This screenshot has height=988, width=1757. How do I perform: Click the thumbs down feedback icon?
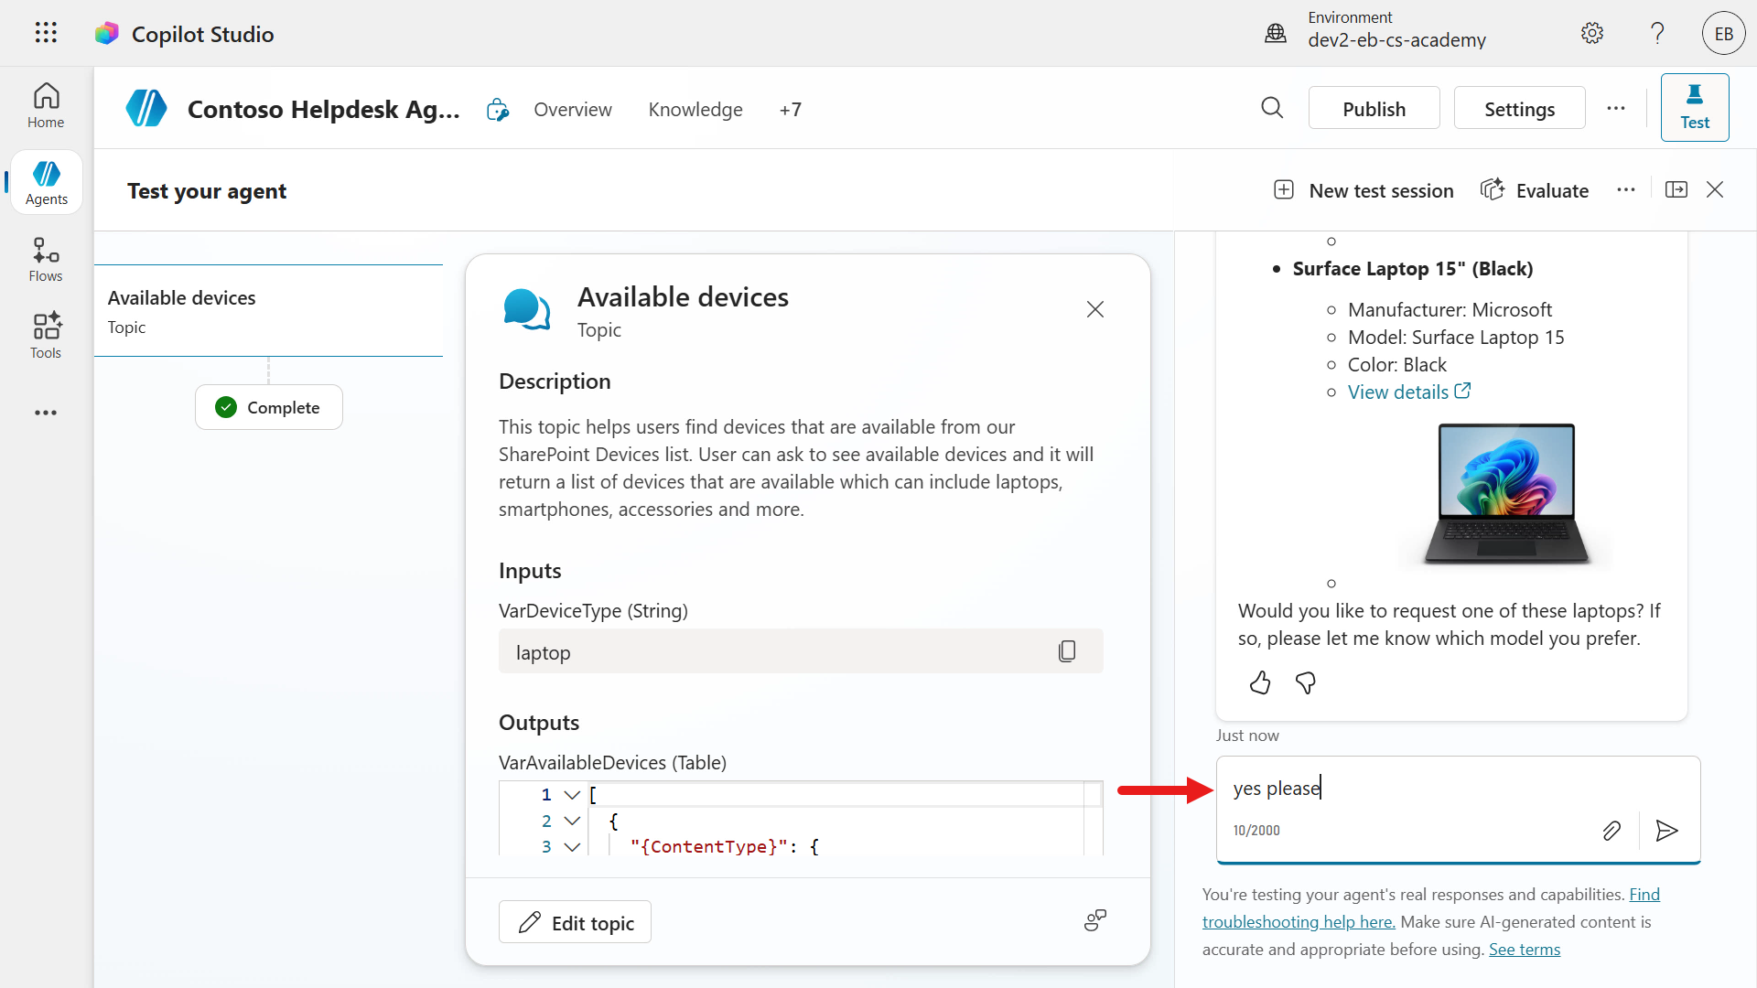click(1306, 682)
